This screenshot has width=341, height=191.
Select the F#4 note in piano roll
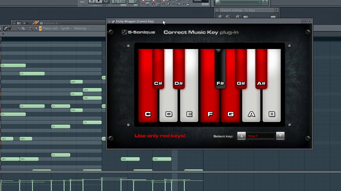pyautogui.click(x=92, y=98)
